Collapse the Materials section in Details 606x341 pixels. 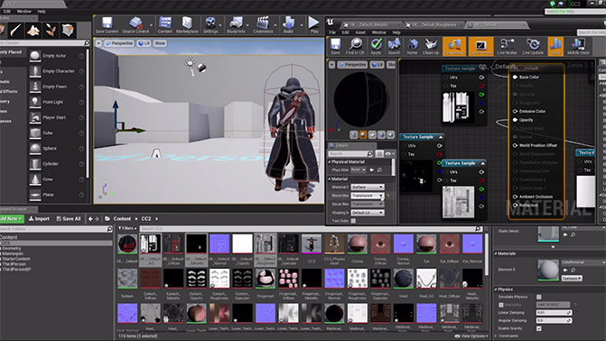pos(496,253)
